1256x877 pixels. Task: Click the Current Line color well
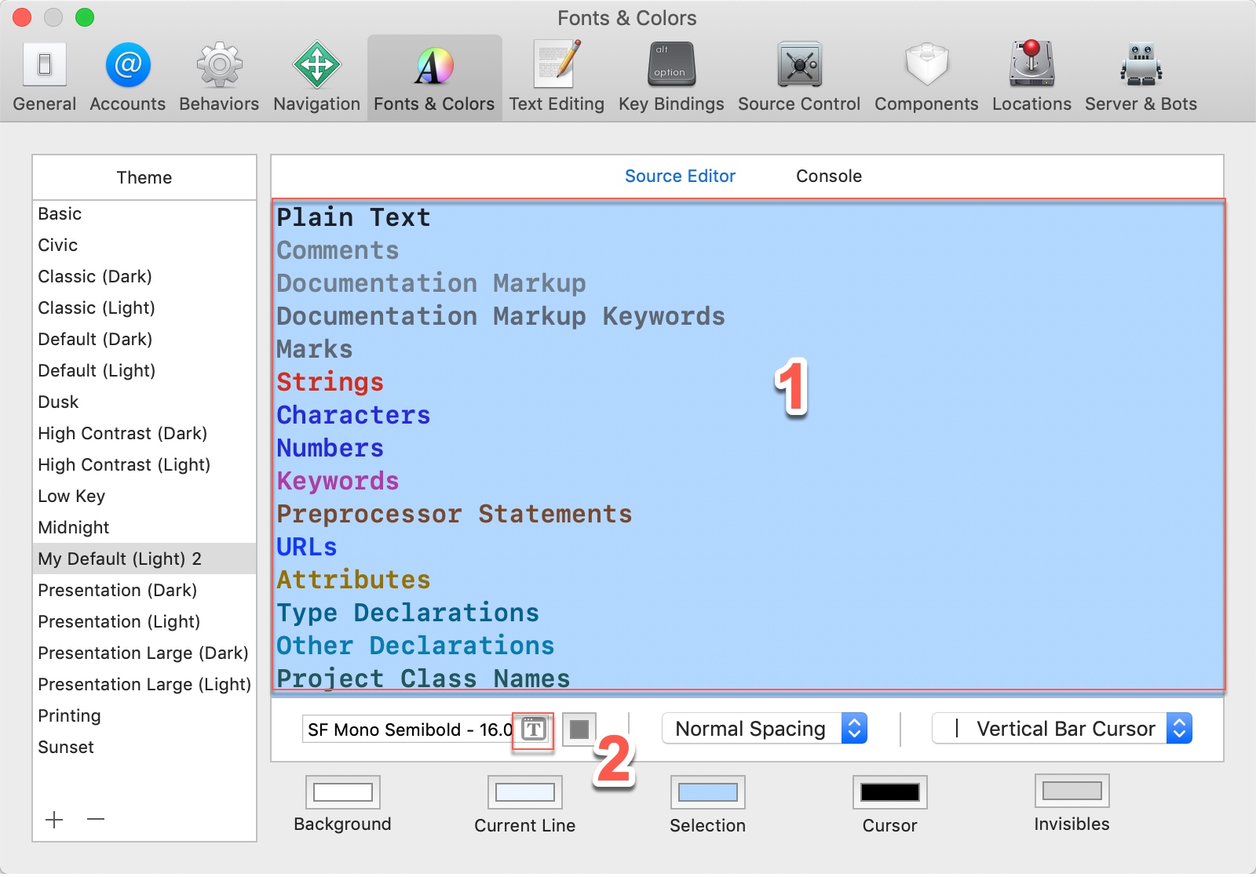pyautogui.click(x=525, y=792)
